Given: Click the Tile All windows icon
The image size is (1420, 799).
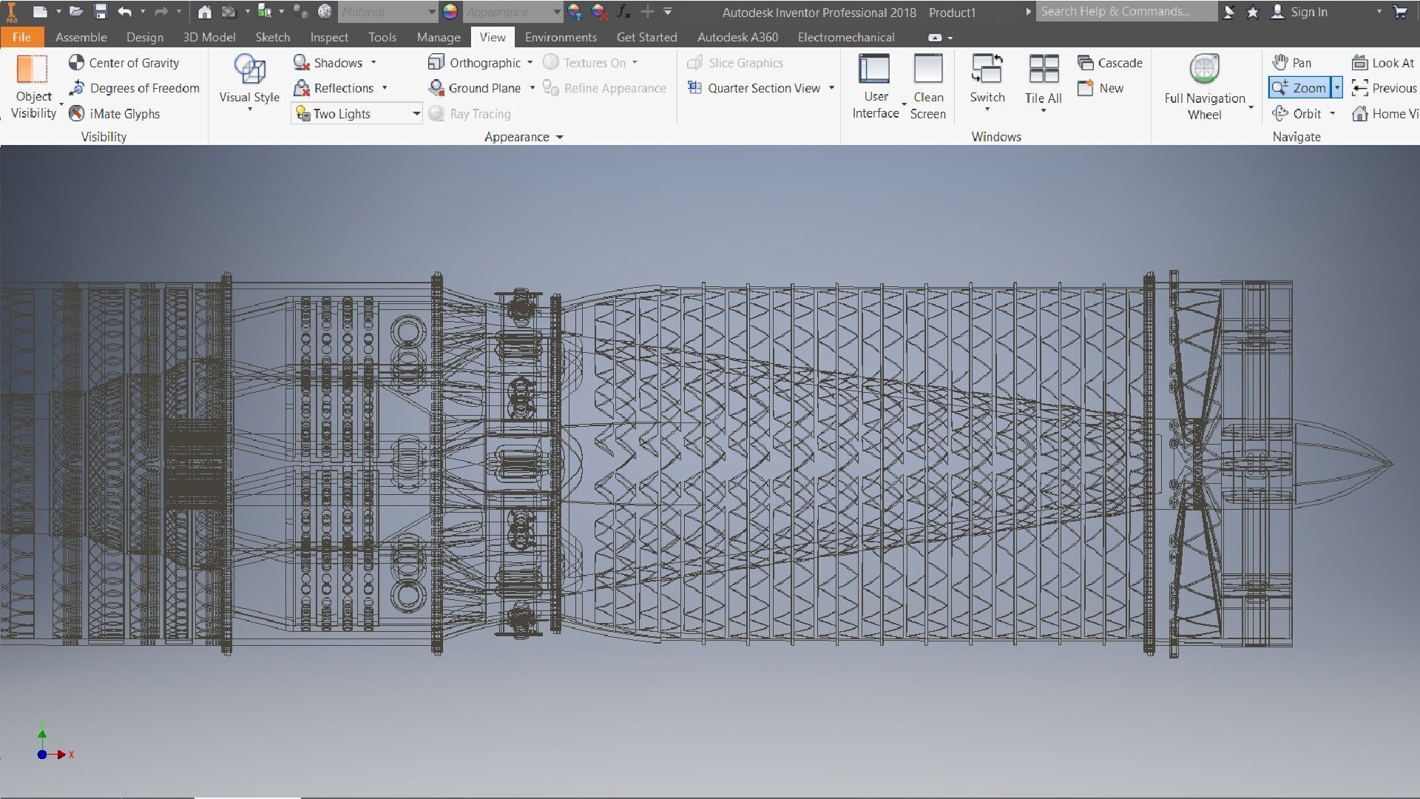Looking at the screenshot, I should tap(1044, 70).
